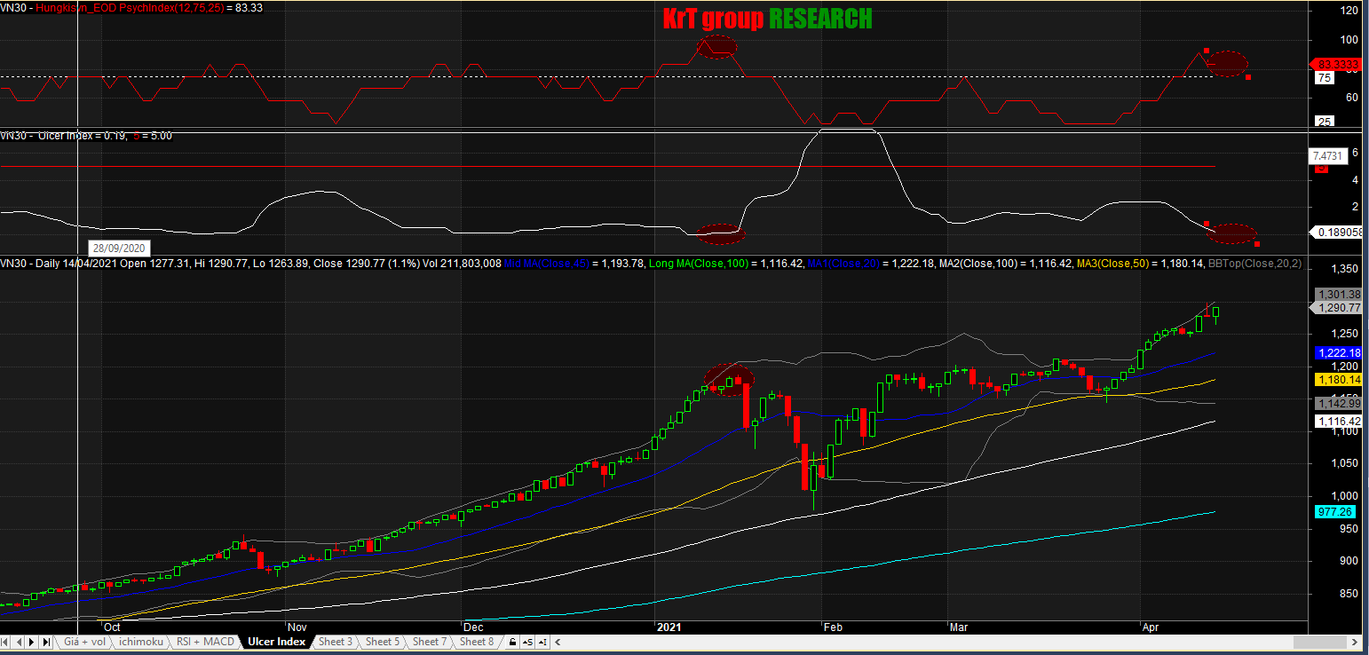Go to Sheet 7 tab
Viewport: 1369px width, 655px height.
[x=430, y=642]
